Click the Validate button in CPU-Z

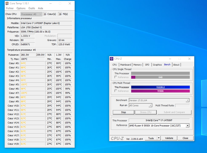click(169, 138)
